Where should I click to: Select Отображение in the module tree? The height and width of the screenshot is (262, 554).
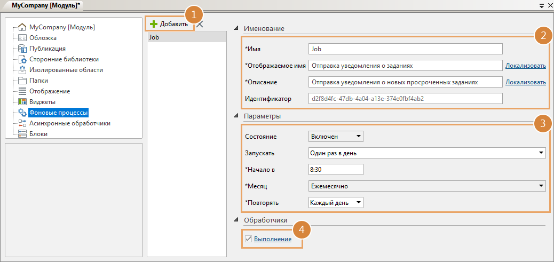pos(49,91)
